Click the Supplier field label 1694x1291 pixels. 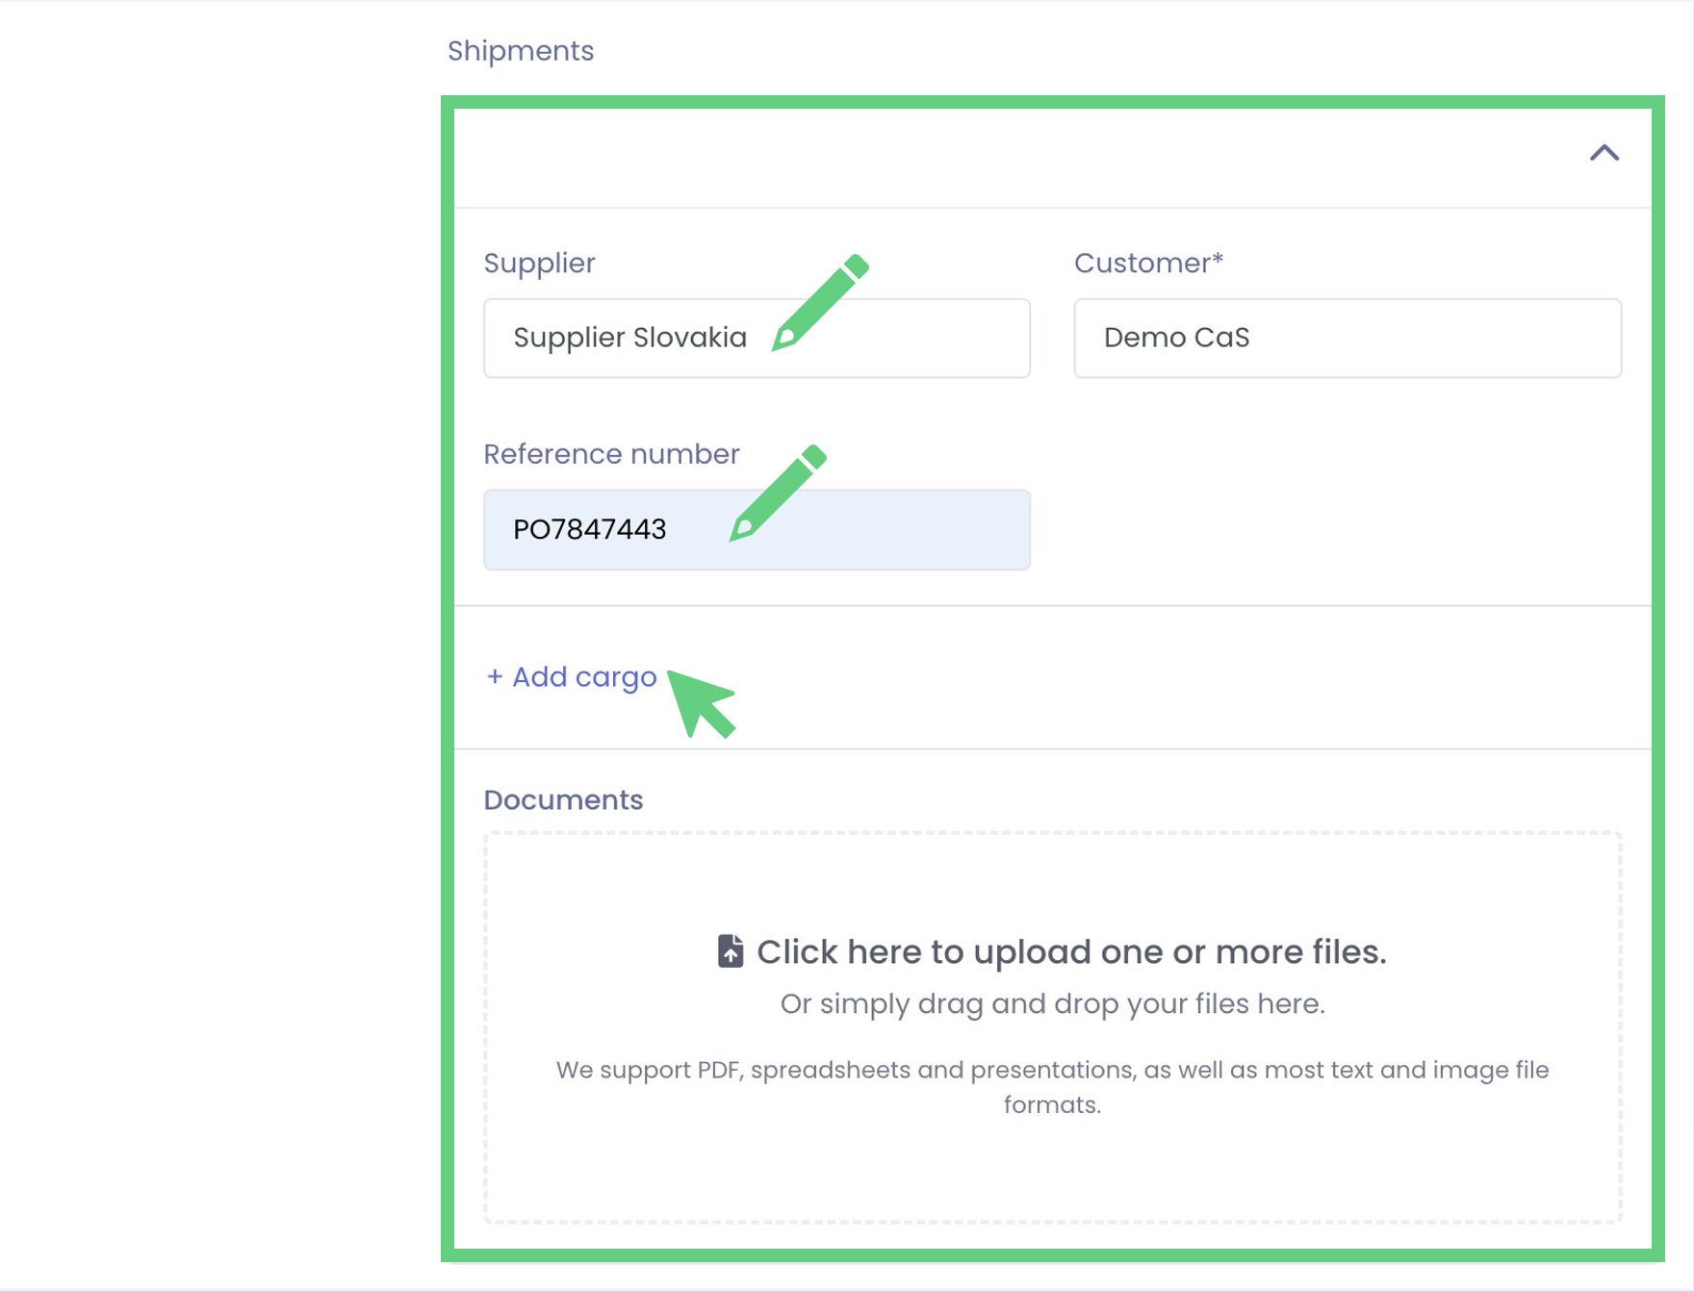(539, 263)
